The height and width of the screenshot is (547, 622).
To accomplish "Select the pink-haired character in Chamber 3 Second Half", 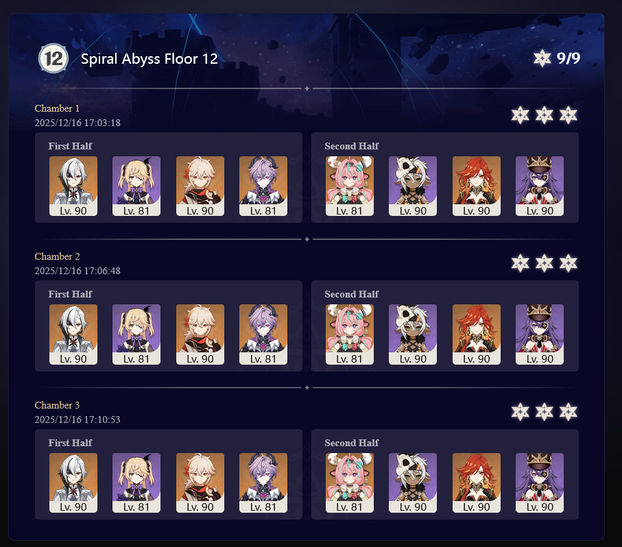I will coord(350,483).
